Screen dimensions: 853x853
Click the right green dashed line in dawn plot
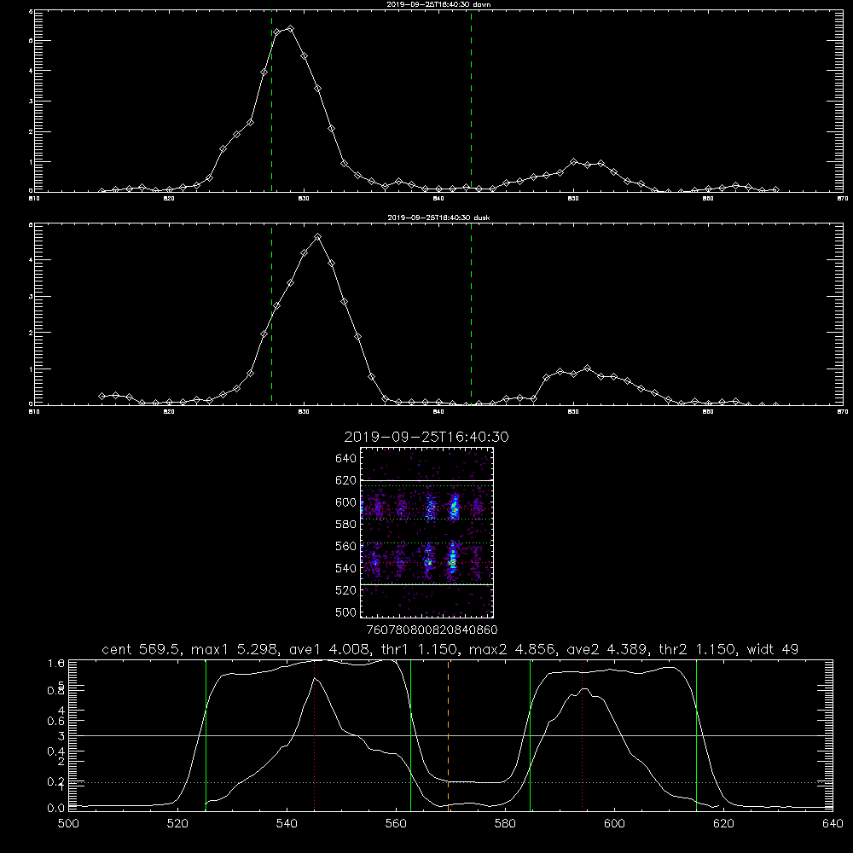[x=471, y=102]
